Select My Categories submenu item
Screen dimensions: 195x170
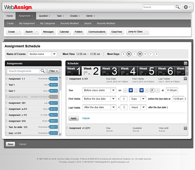point(48,23)
